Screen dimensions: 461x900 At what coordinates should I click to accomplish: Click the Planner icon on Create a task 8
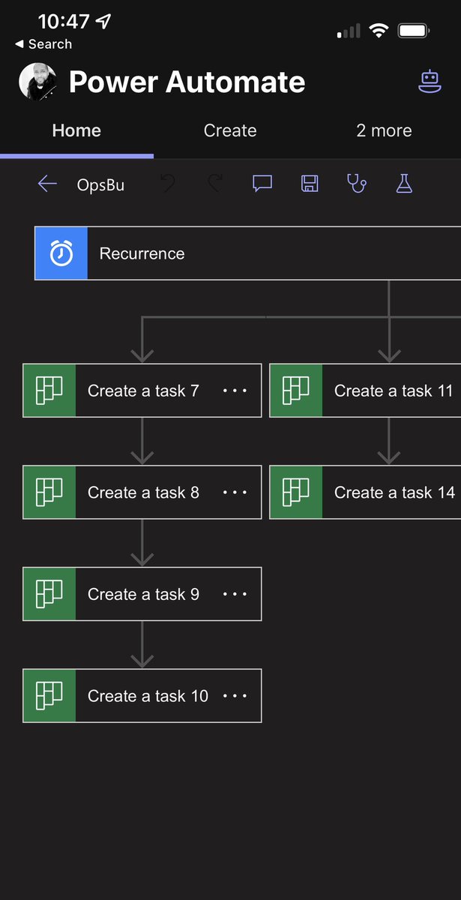[49, 492]
